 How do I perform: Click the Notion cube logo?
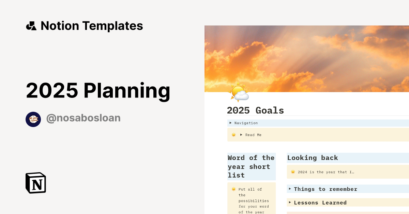(36, 183)
